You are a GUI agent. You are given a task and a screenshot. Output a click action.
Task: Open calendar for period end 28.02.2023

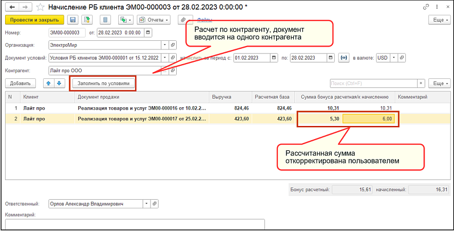point(331,58)
